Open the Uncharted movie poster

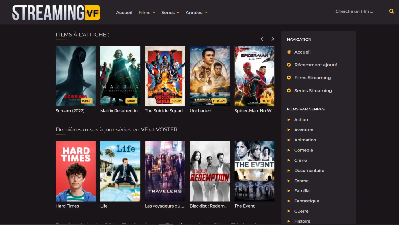point(209,76)
